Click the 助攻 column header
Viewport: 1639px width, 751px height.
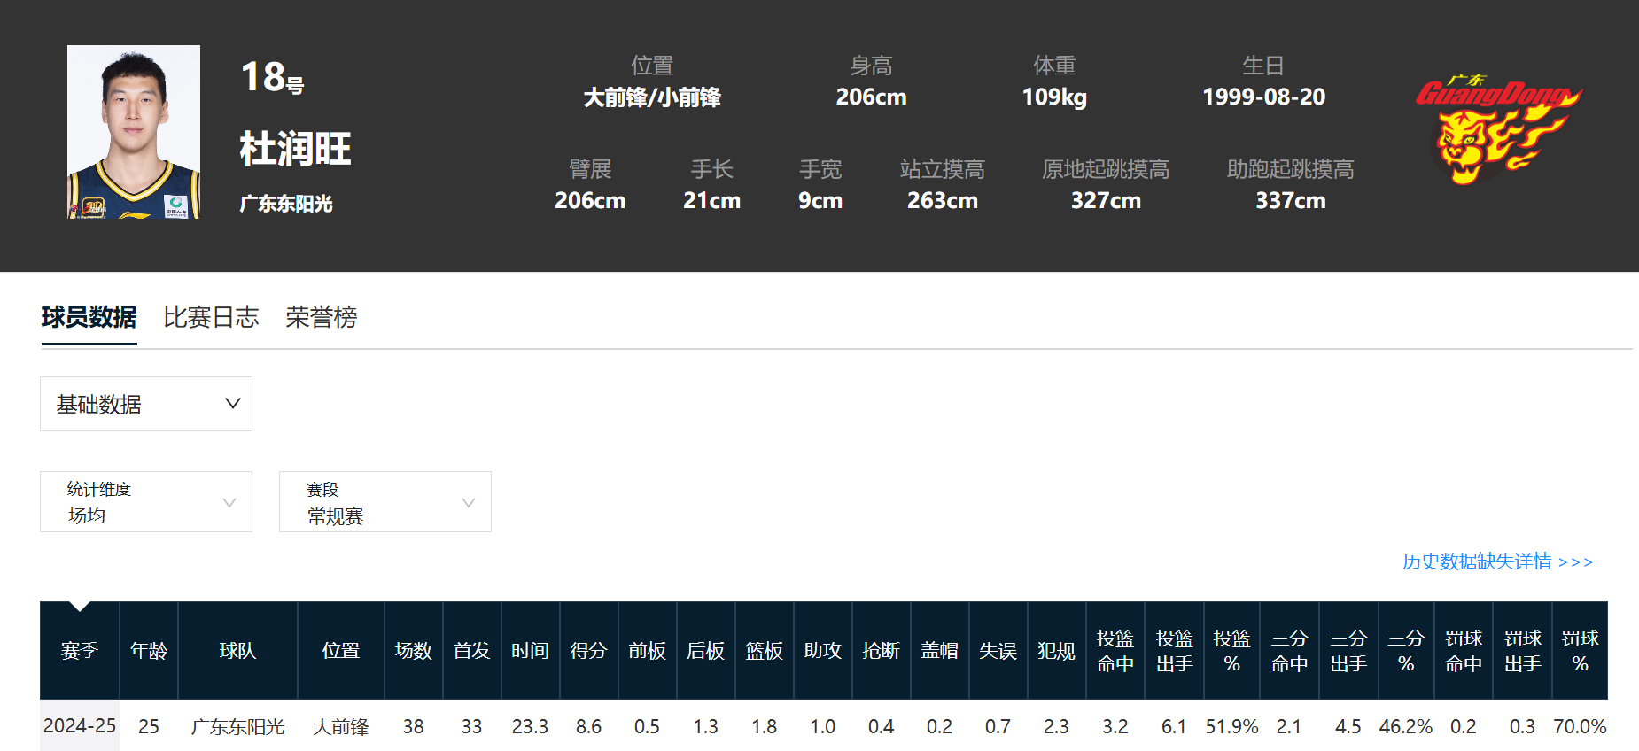coord(823,651)
